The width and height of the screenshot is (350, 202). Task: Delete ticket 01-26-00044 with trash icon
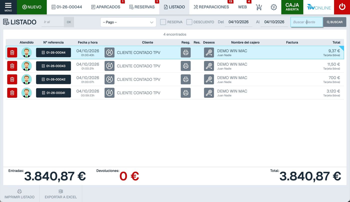click(12, 52)
